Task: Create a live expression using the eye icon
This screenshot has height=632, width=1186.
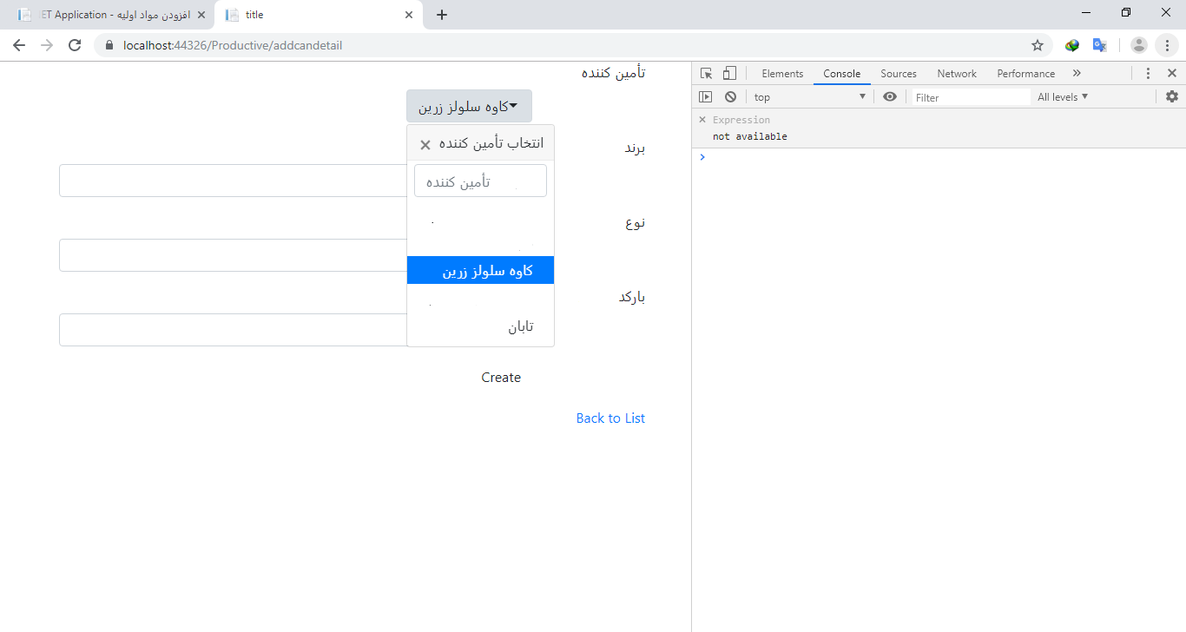Action: coord(890,97)
